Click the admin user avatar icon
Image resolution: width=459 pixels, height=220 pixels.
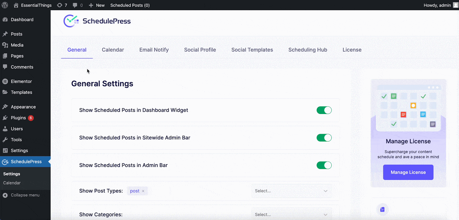pos(455,5)
